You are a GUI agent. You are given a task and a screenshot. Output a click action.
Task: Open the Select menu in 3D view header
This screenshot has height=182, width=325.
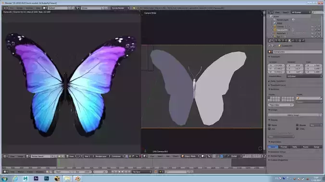pyautogui.click(x=160, y=156)
